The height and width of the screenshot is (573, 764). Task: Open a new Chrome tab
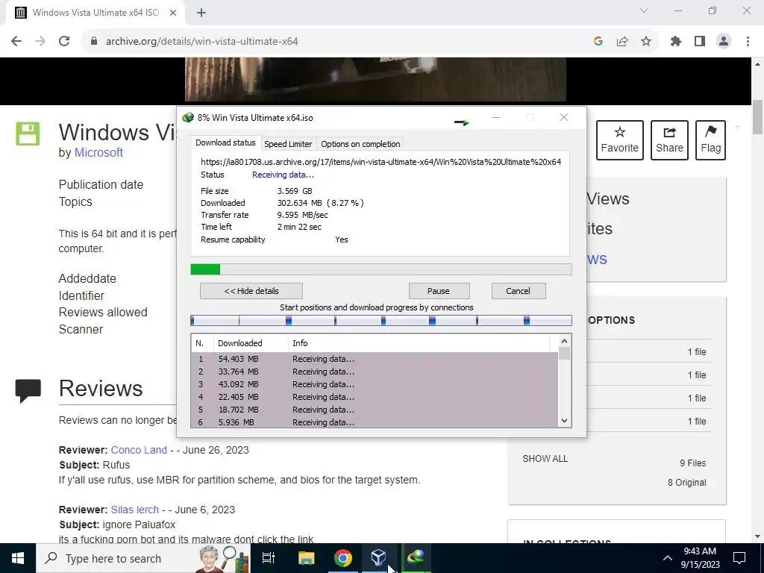coord(201,13)
